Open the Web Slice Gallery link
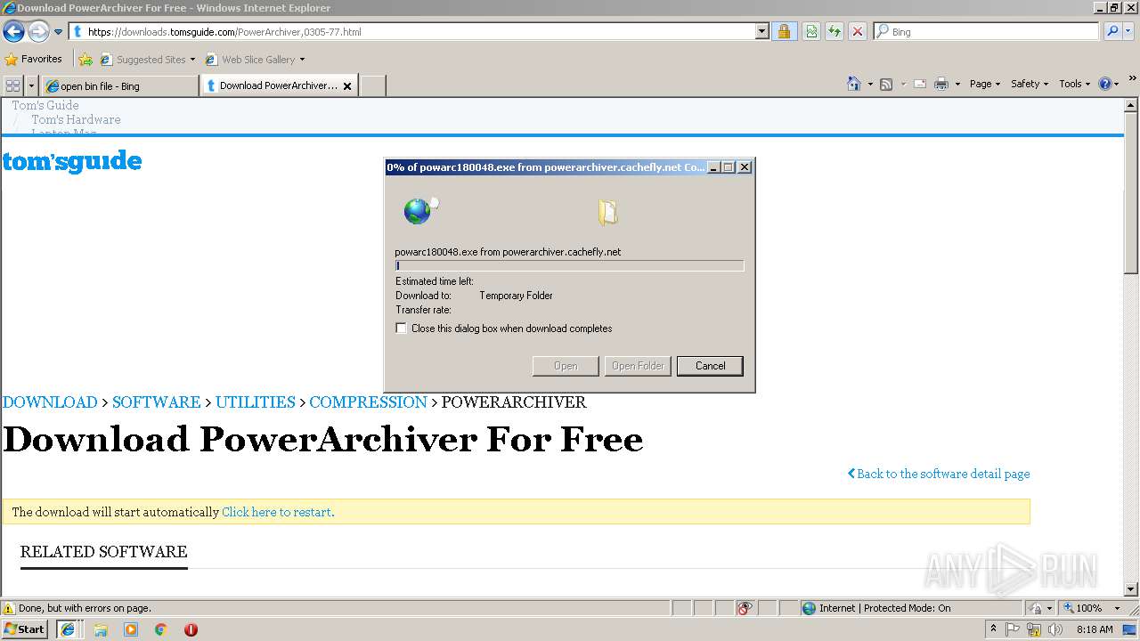1140x641 pixels. (255, 60)
